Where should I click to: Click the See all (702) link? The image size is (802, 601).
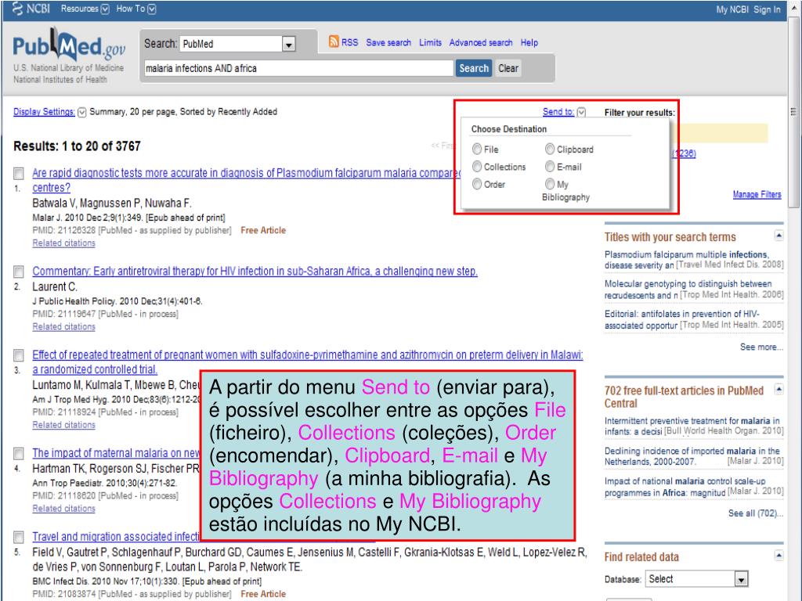point(756,513)
